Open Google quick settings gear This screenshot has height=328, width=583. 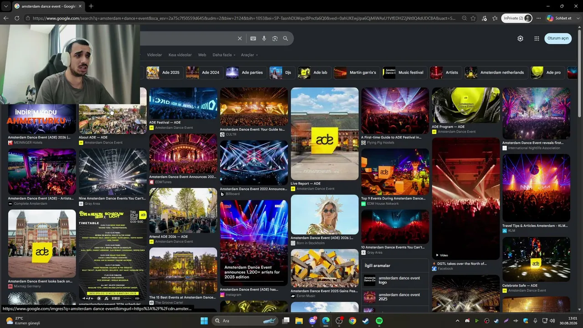click(520, 38)
